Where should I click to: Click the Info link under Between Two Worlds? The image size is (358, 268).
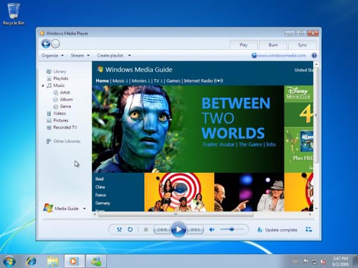[271, 145]
